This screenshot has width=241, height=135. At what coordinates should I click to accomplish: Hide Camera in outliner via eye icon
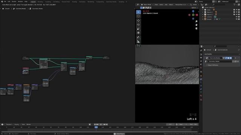coord(236,17)
